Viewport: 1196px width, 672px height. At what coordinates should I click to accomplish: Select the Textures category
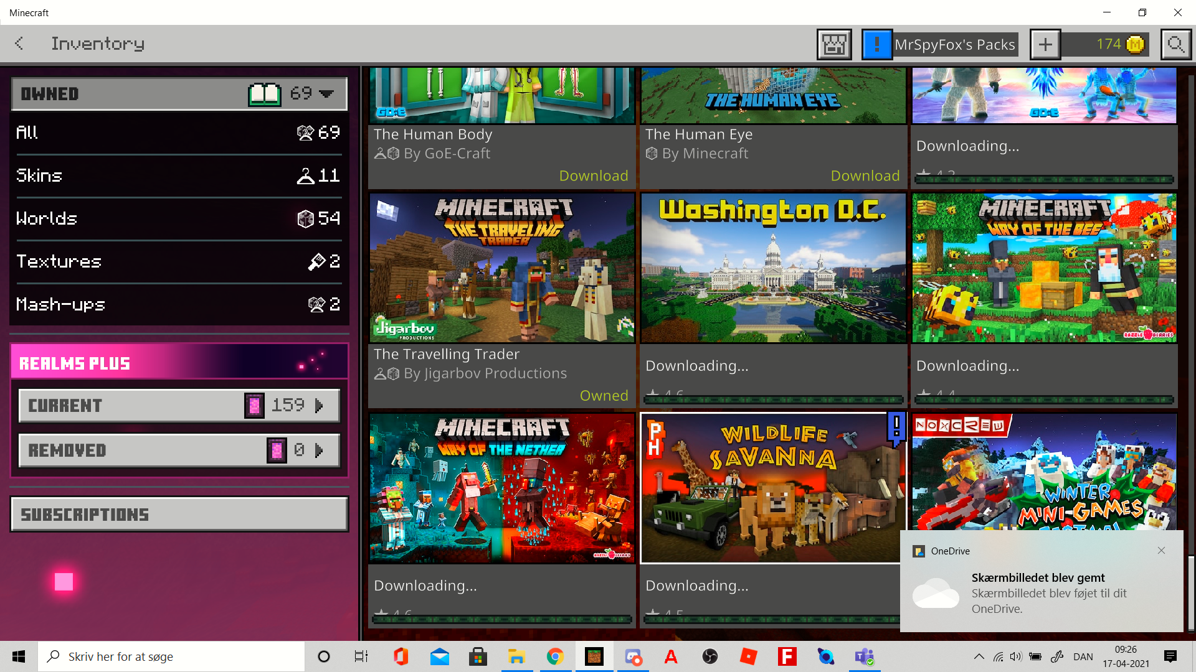179,261
